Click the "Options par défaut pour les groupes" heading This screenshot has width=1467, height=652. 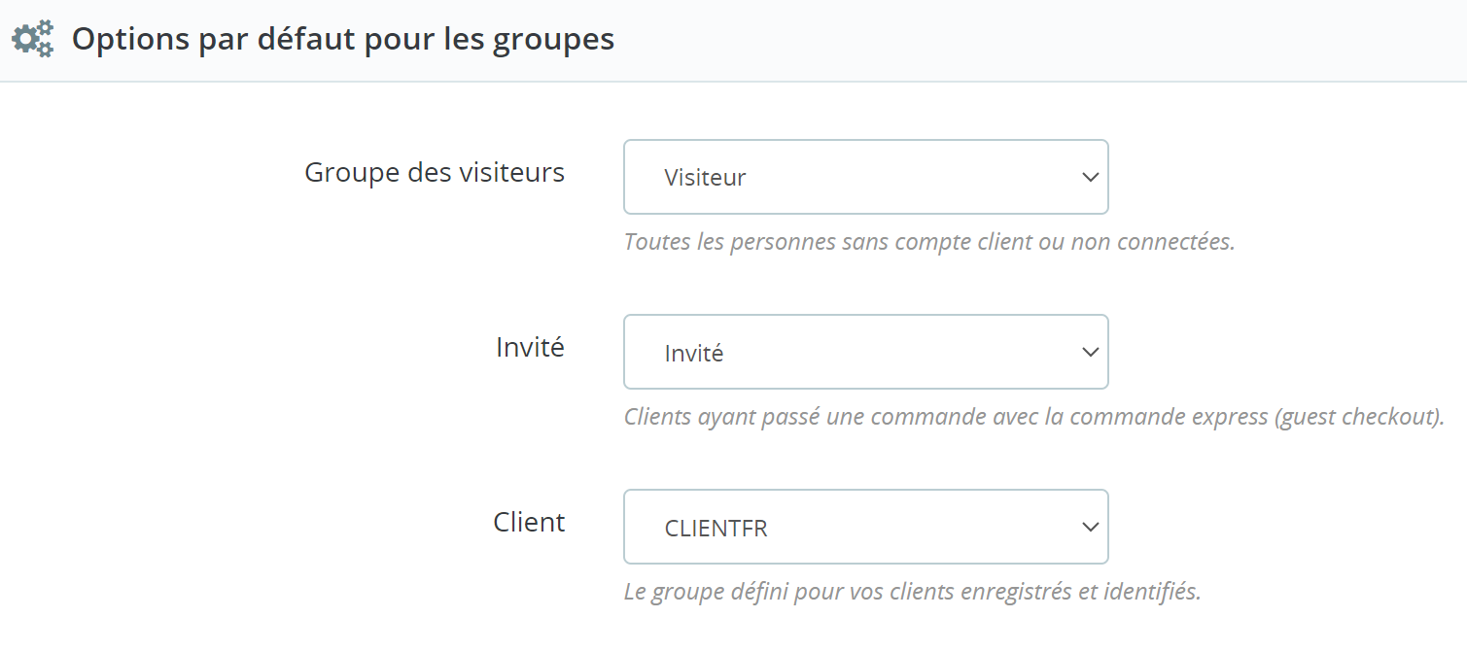tap(342, 39)
